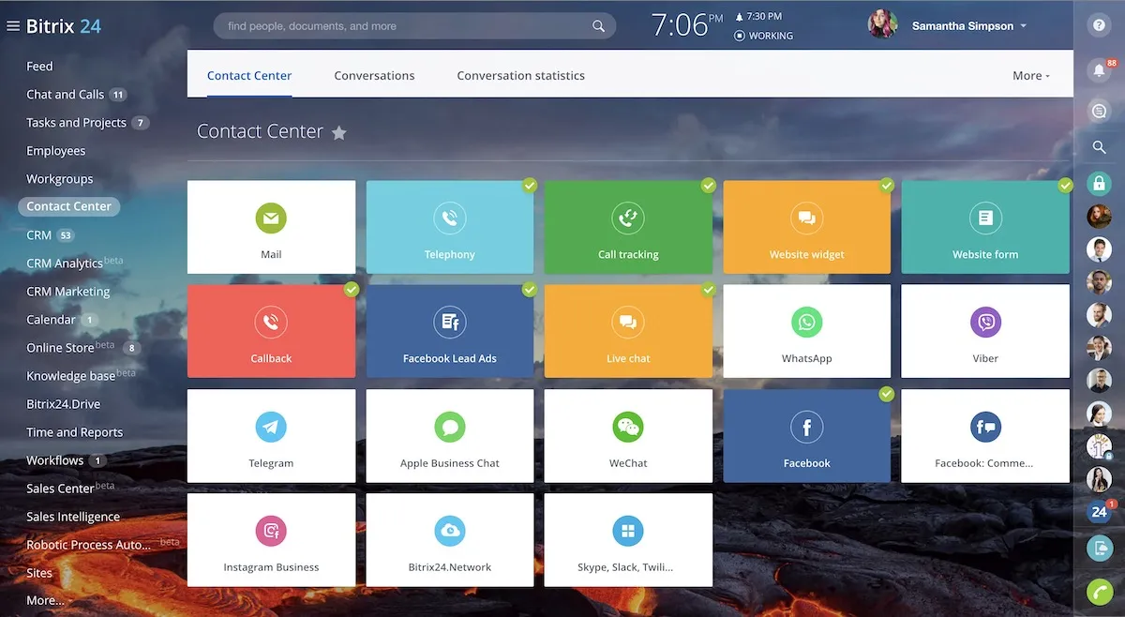Switch to the Conversations tab
1125x617 pixels.
(374, 76)
